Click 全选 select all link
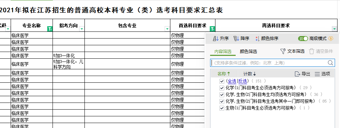The width and height of the screenshot is (340, 128). [232, 81]
